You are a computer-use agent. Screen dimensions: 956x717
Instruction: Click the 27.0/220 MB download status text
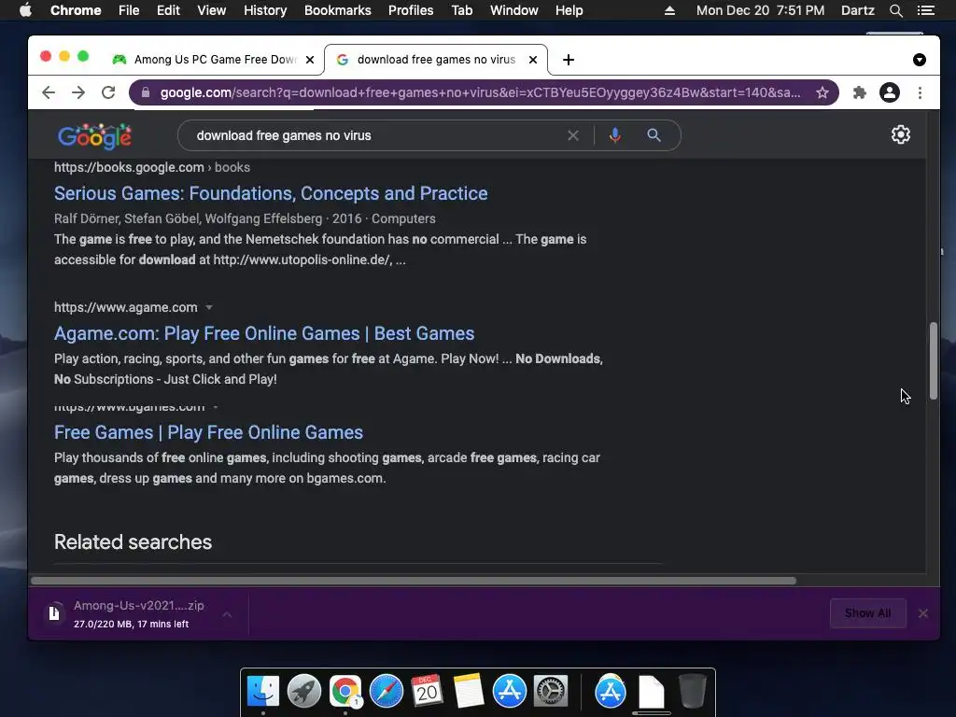[131, 625]
